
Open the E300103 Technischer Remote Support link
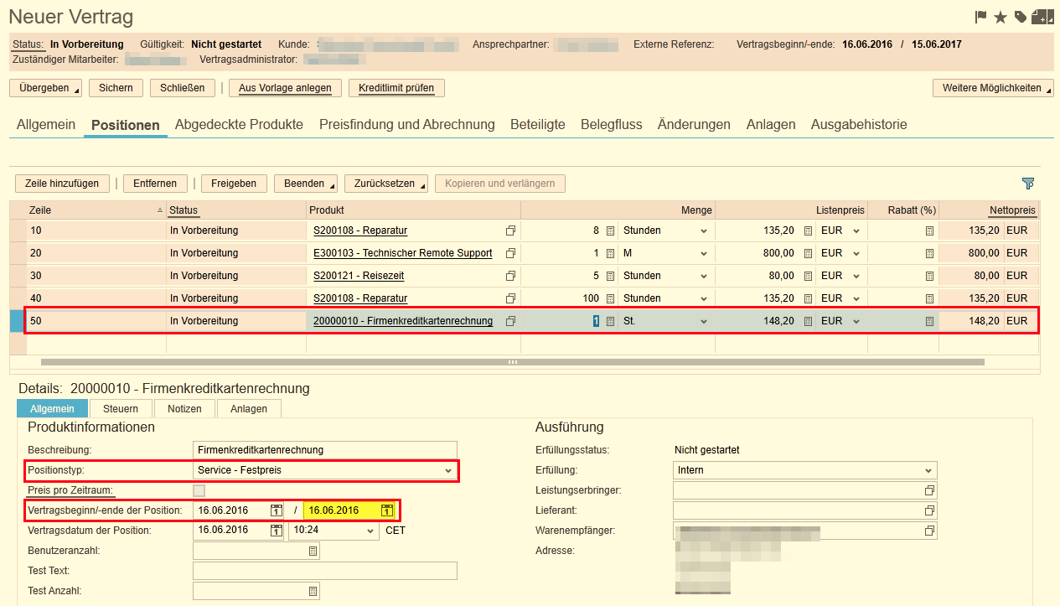403,253
